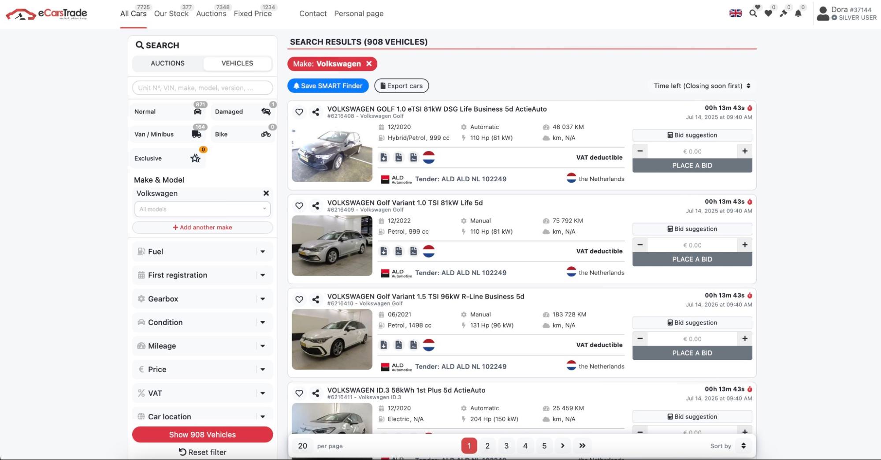
Task: Download first document of Golf 1.0 eTSI
Action: pos(384,157)
